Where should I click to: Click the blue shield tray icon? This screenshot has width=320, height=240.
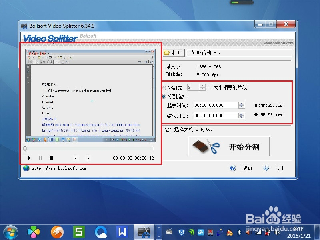click(182, 232)
